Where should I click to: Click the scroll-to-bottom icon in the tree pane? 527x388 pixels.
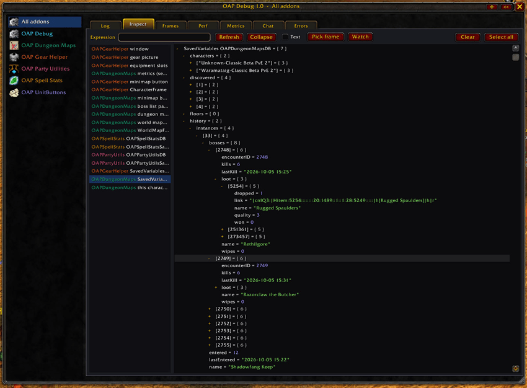(x=516, y=369)
